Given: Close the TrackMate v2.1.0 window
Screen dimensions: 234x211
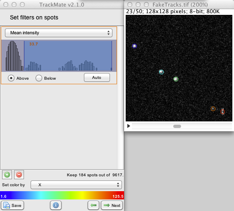Looking at the screenshot, I should click(6, 5).
